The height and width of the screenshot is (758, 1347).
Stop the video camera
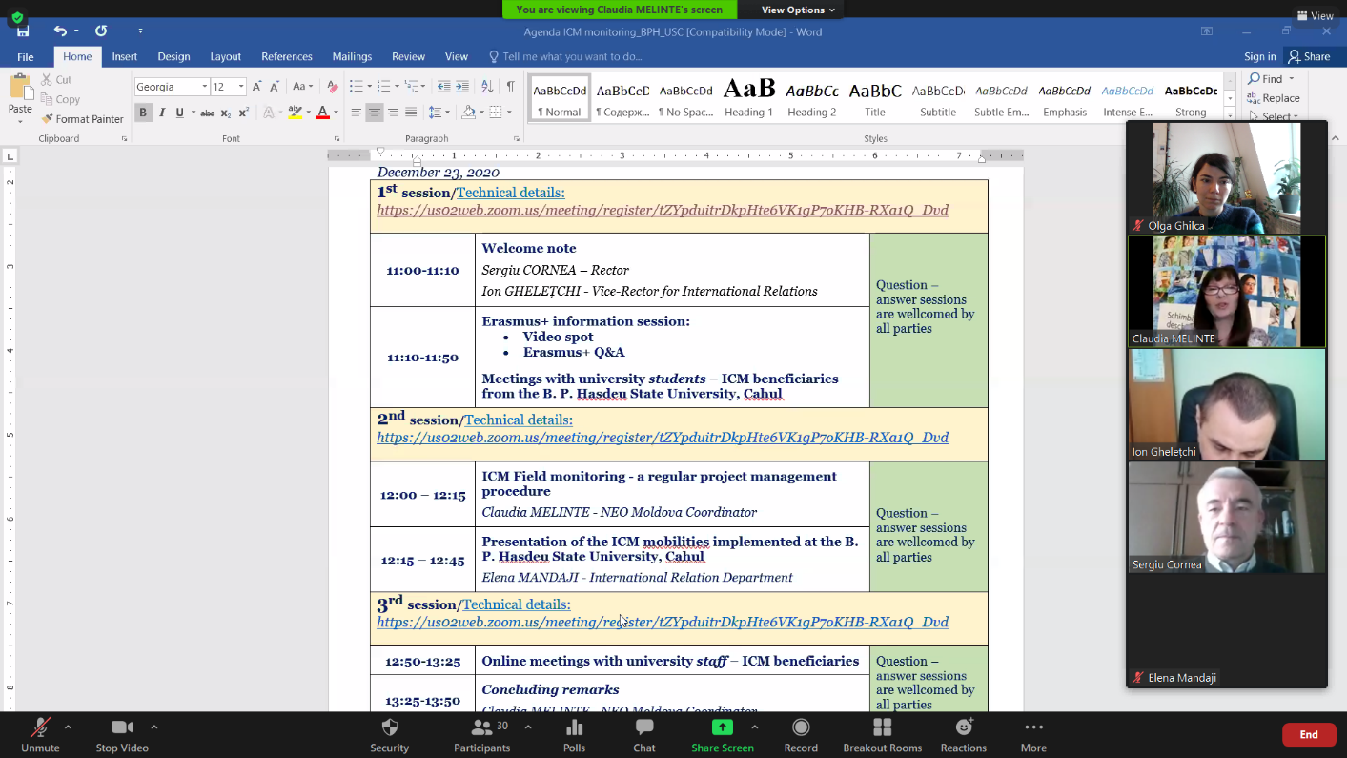(122, 734)
